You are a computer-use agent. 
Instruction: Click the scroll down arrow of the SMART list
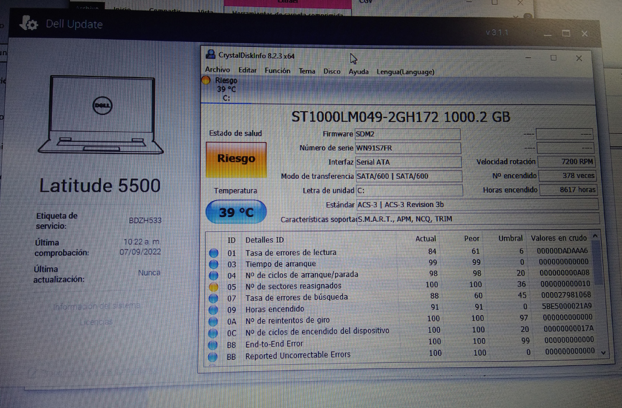tap(603, 352)
